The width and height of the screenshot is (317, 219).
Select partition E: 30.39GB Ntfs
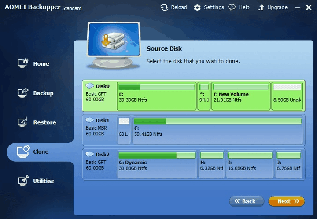point(156,96)
